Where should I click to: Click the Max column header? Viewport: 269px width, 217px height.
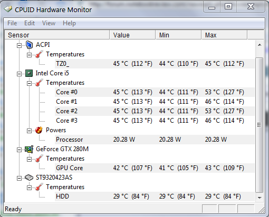coord(225,35)
